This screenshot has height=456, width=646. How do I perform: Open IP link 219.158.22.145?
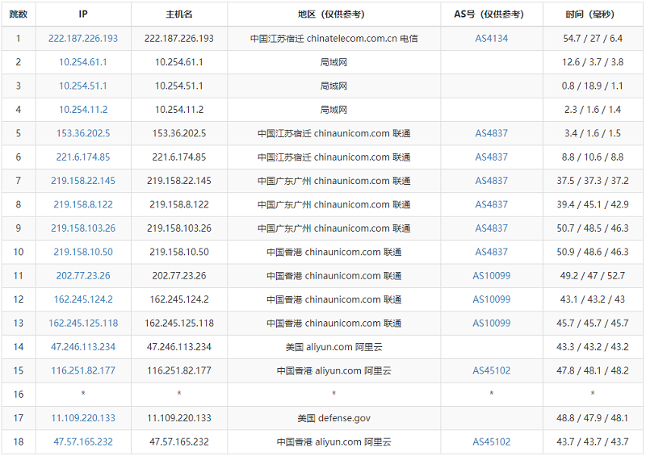point(83,181)
